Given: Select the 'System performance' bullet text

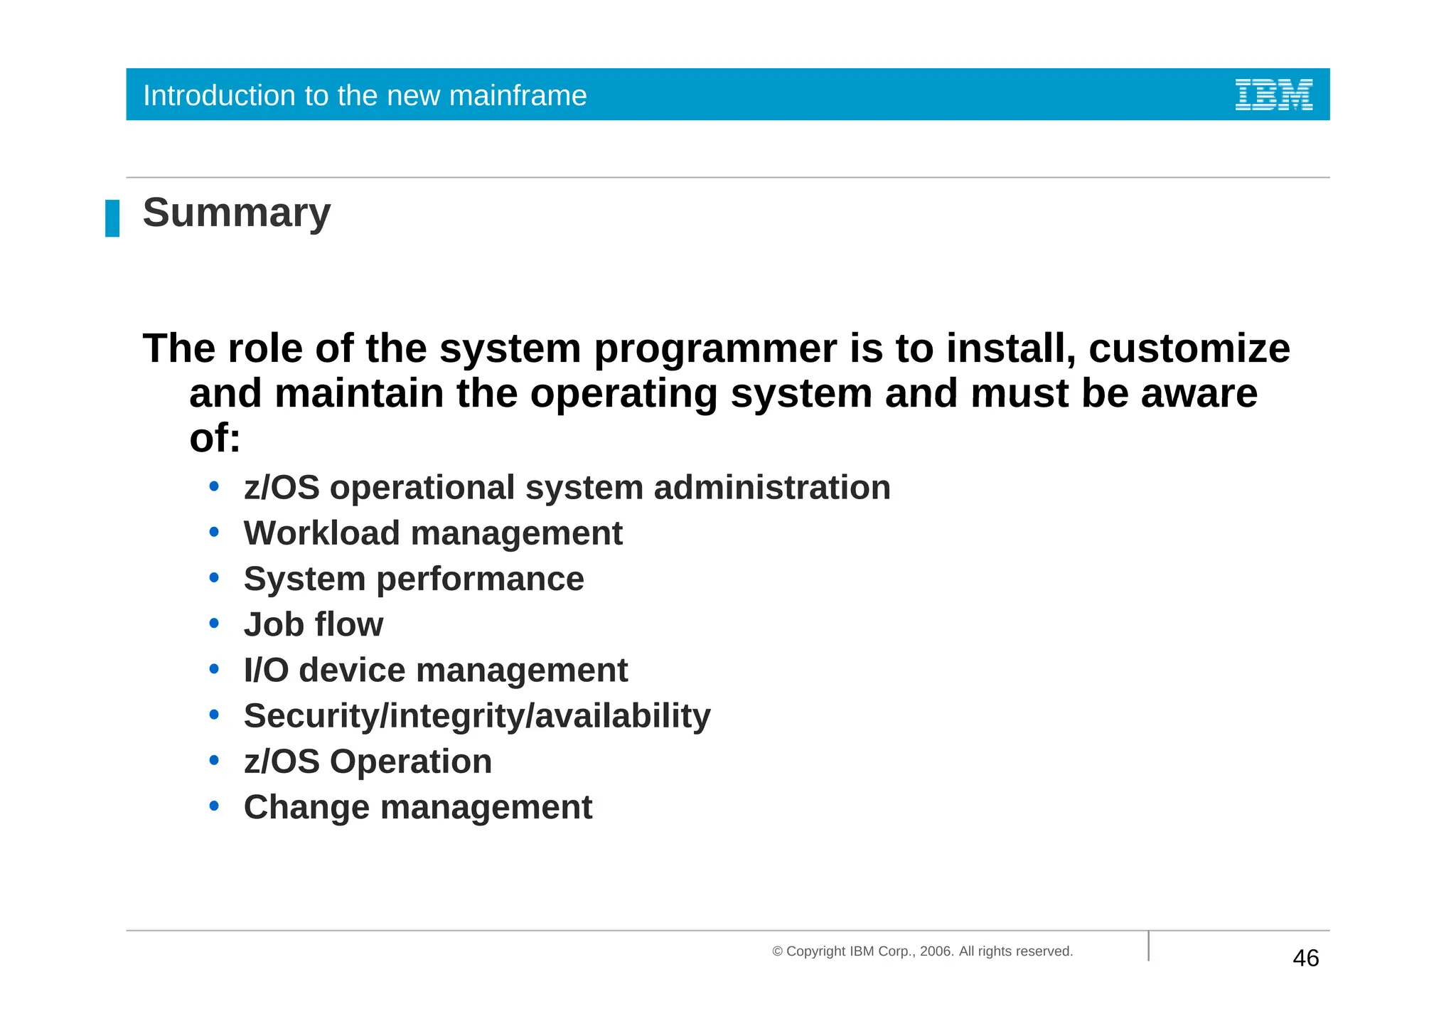Looking at the screenshot, I should click(x=414, y=579).
